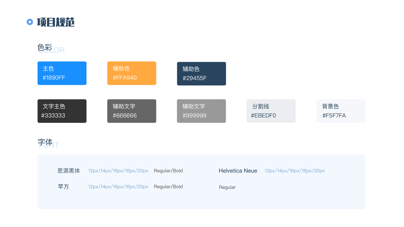Image resolution: width=404 pixels, height=227 pixels.
Task: Select the 项目规范 heading text
Action: (56, 22)
